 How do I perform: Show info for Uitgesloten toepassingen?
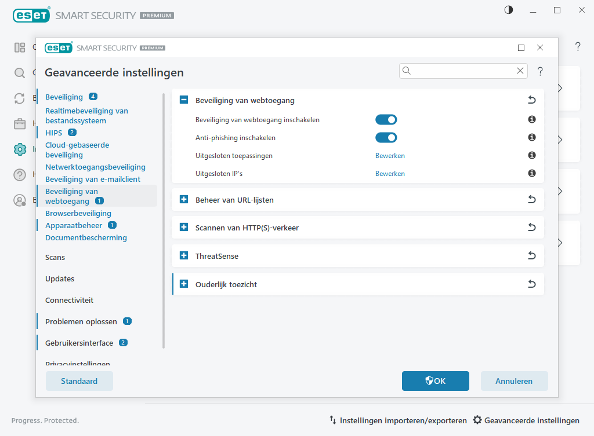coord(531,156)
